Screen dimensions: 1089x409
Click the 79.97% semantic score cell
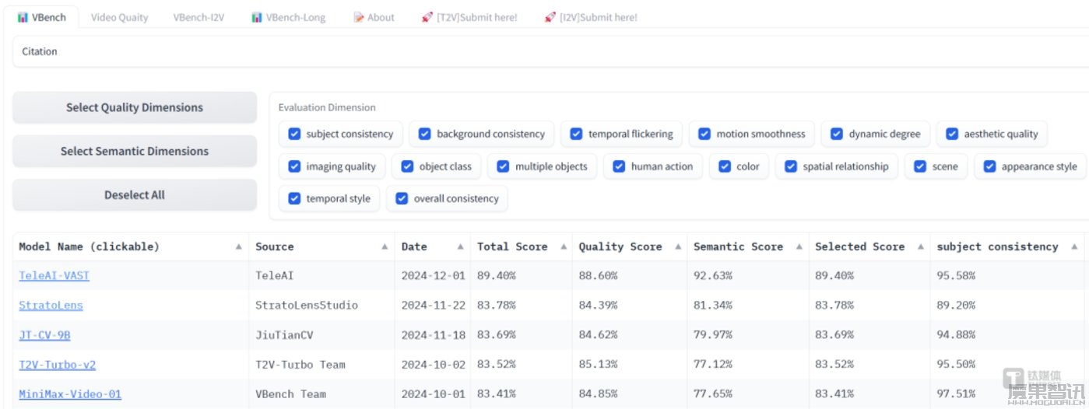(x=747, y=334)
